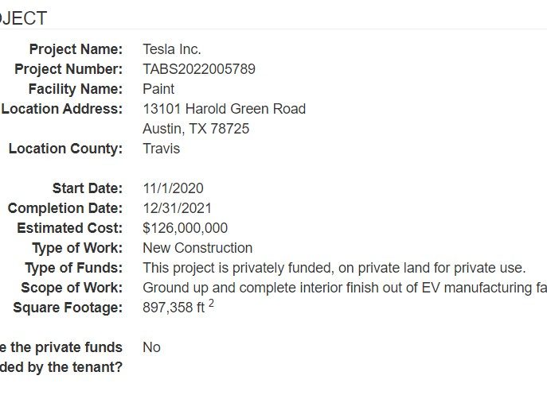
Task: Click the Project Name value Tesla Inc.
Action: [172, 49]
